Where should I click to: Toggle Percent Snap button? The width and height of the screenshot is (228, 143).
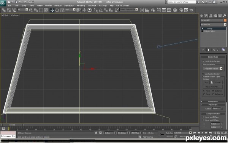coord(106,10)
